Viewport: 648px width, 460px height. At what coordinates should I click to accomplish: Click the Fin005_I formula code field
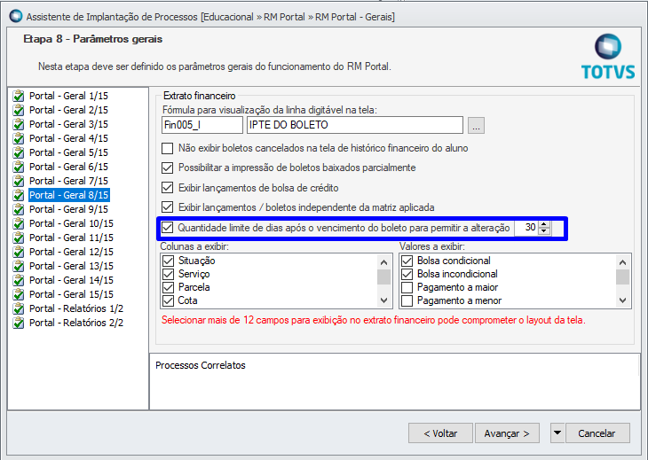202,125
